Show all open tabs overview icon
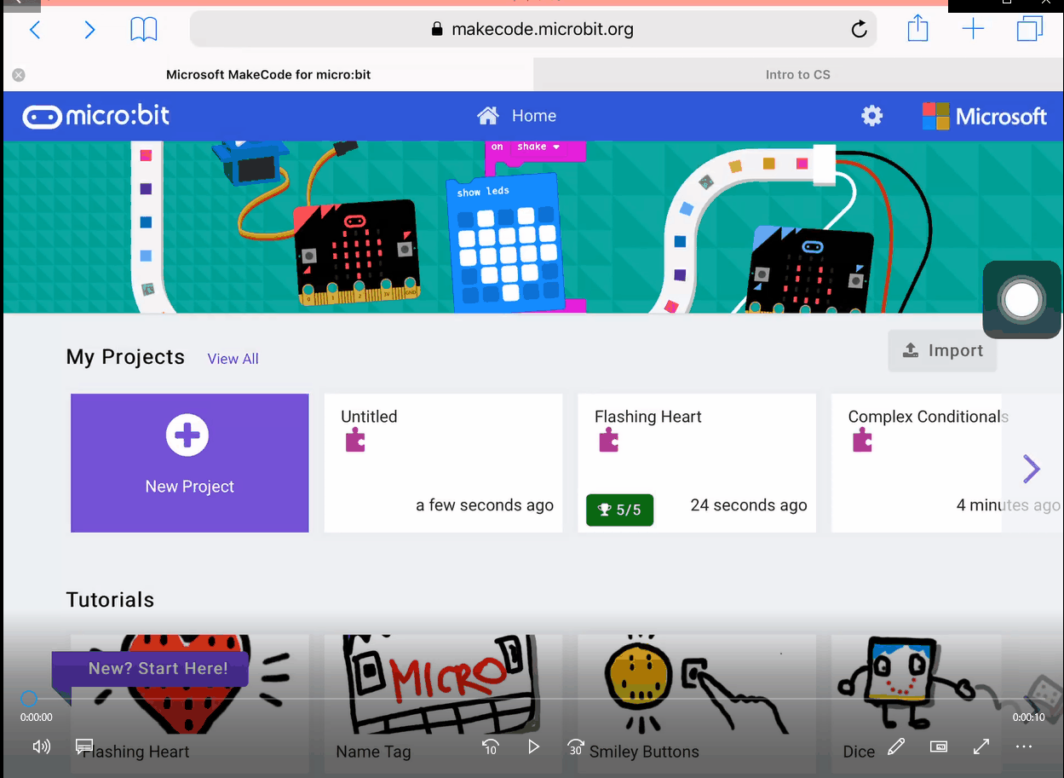 (x=1030, y=29)
